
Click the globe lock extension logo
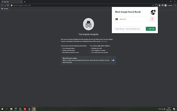click(153, 12)
